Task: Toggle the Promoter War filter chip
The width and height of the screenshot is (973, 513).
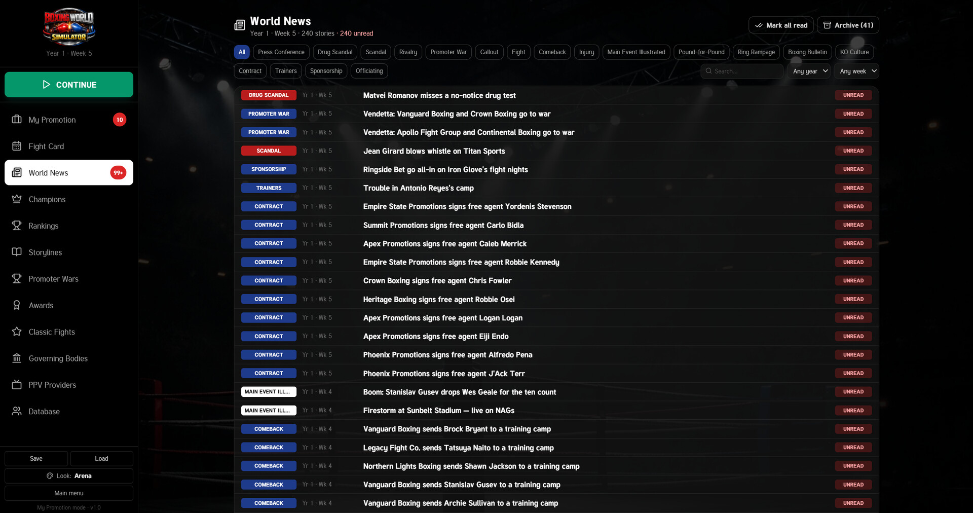Action: click(448, 52)
